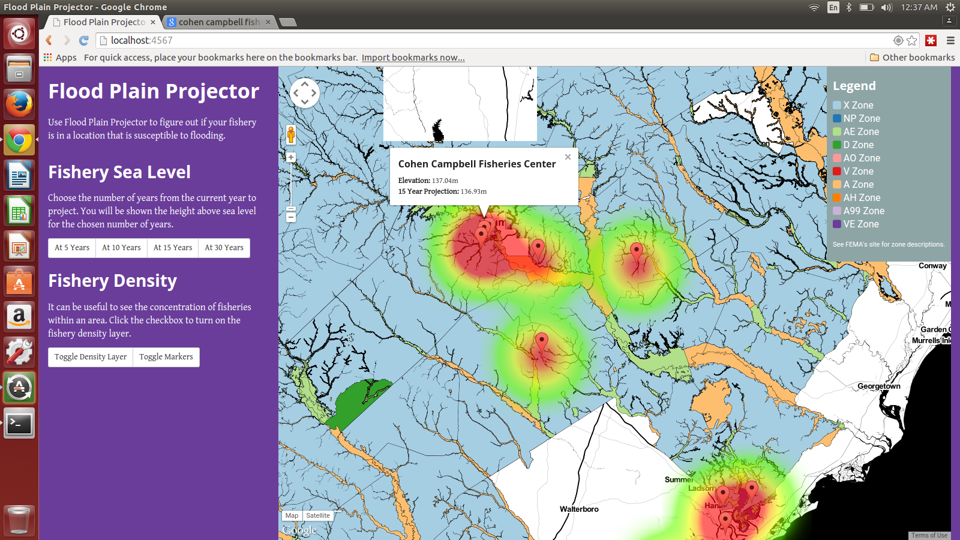Launch Firefox from the Ubuntu launcher
Image resolution: width=960 pixels, height=540 pixels.
19,104
